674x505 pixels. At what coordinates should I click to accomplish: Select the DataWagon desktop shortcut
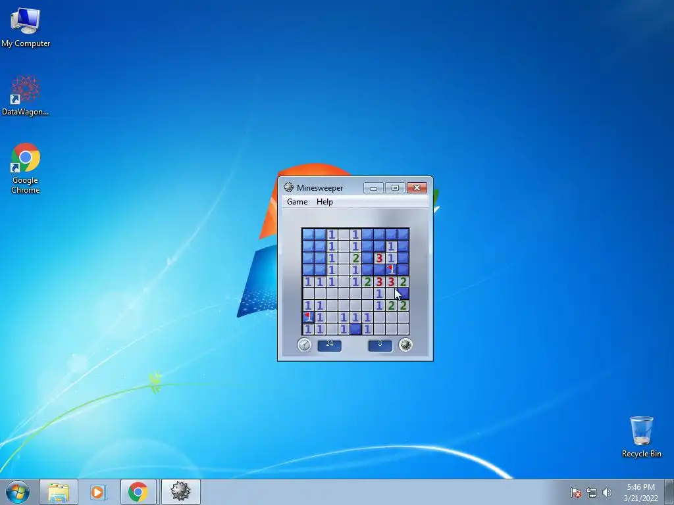(26, 95)
